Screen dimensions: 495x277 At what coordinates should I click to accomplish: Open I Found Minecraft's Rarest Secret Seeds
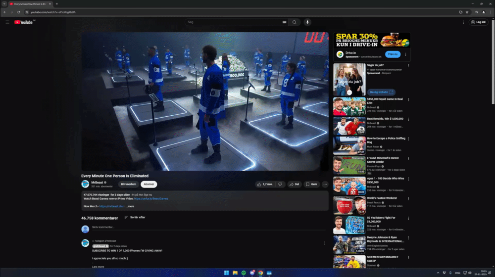[349, 165]
